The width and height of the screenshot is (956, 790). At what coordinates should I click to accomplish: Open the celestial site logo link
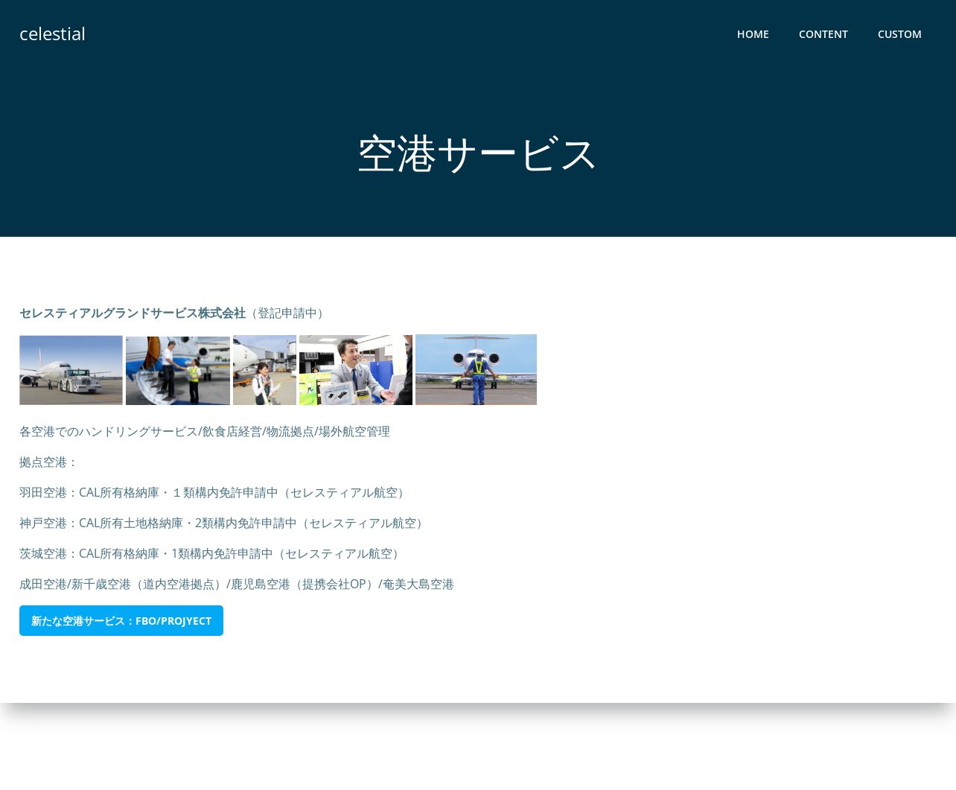[52, 34]
